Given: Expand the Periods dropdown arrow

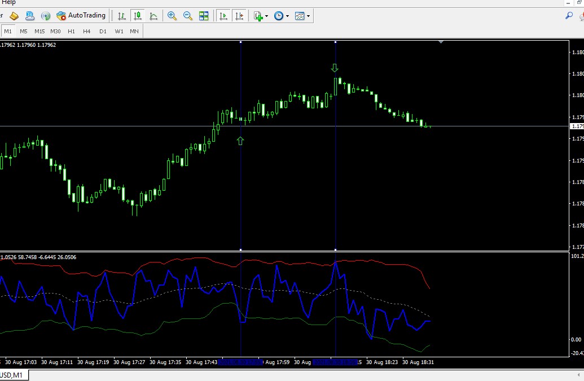Looking at the screenshot, I should pyautogui.click(x=287, y=16).
